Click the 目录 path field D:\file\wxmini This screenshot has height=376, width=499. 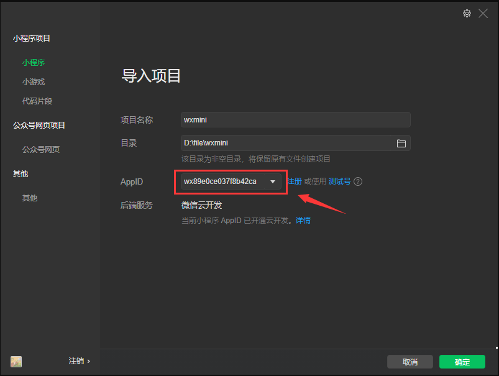pyautogui.click(x=286, y=144)
